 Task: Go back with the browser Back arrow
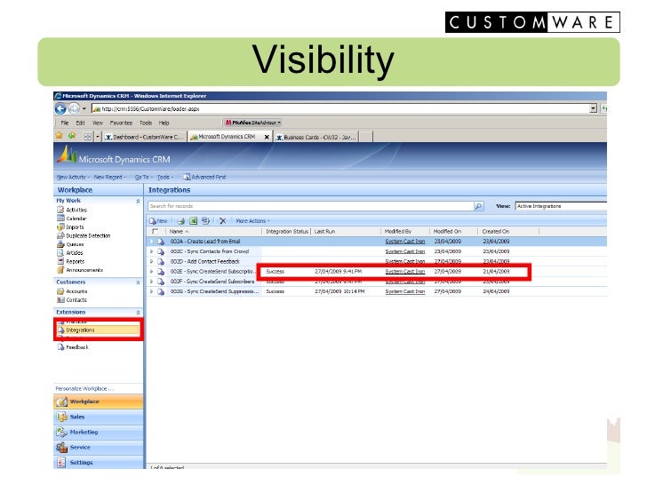60,109
